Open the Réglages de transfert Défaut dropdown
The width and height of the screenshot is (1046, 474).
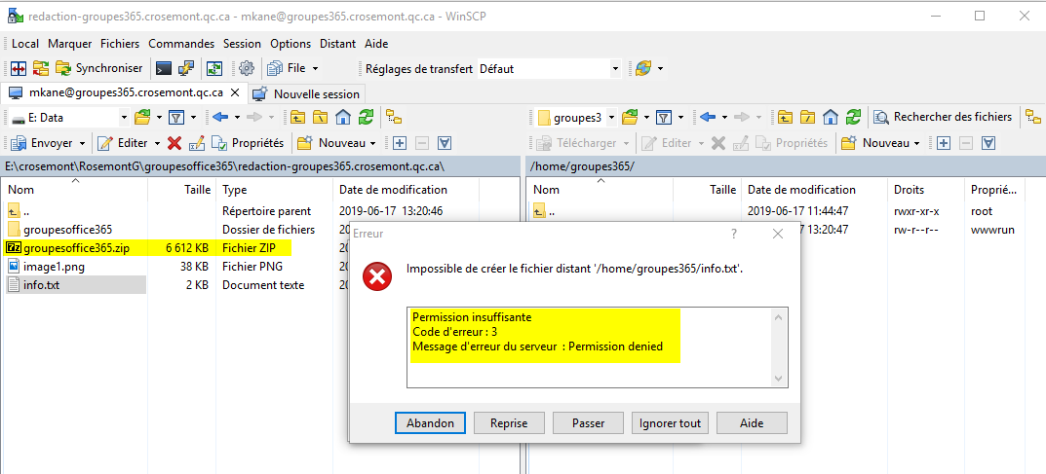tap(614, 68)
